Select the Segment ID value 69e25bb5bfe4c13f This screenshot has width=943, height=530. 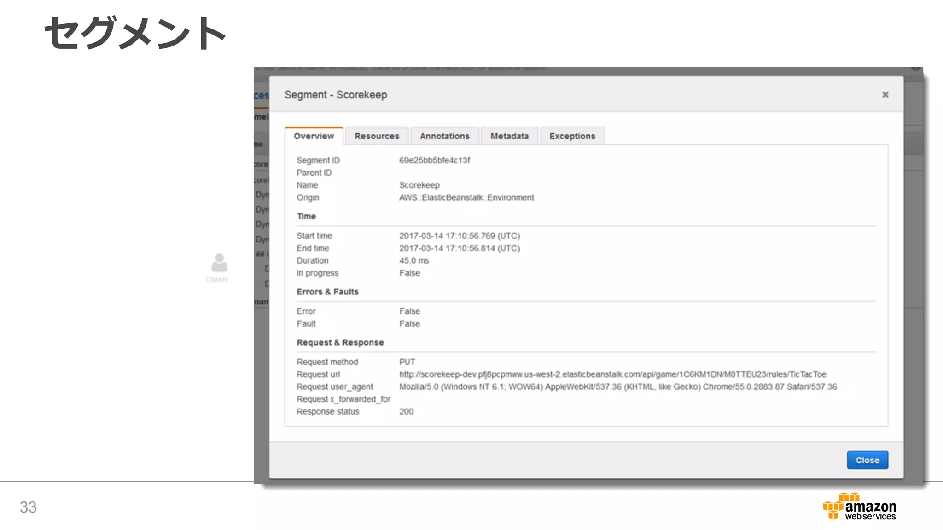[x=434, y=160]
